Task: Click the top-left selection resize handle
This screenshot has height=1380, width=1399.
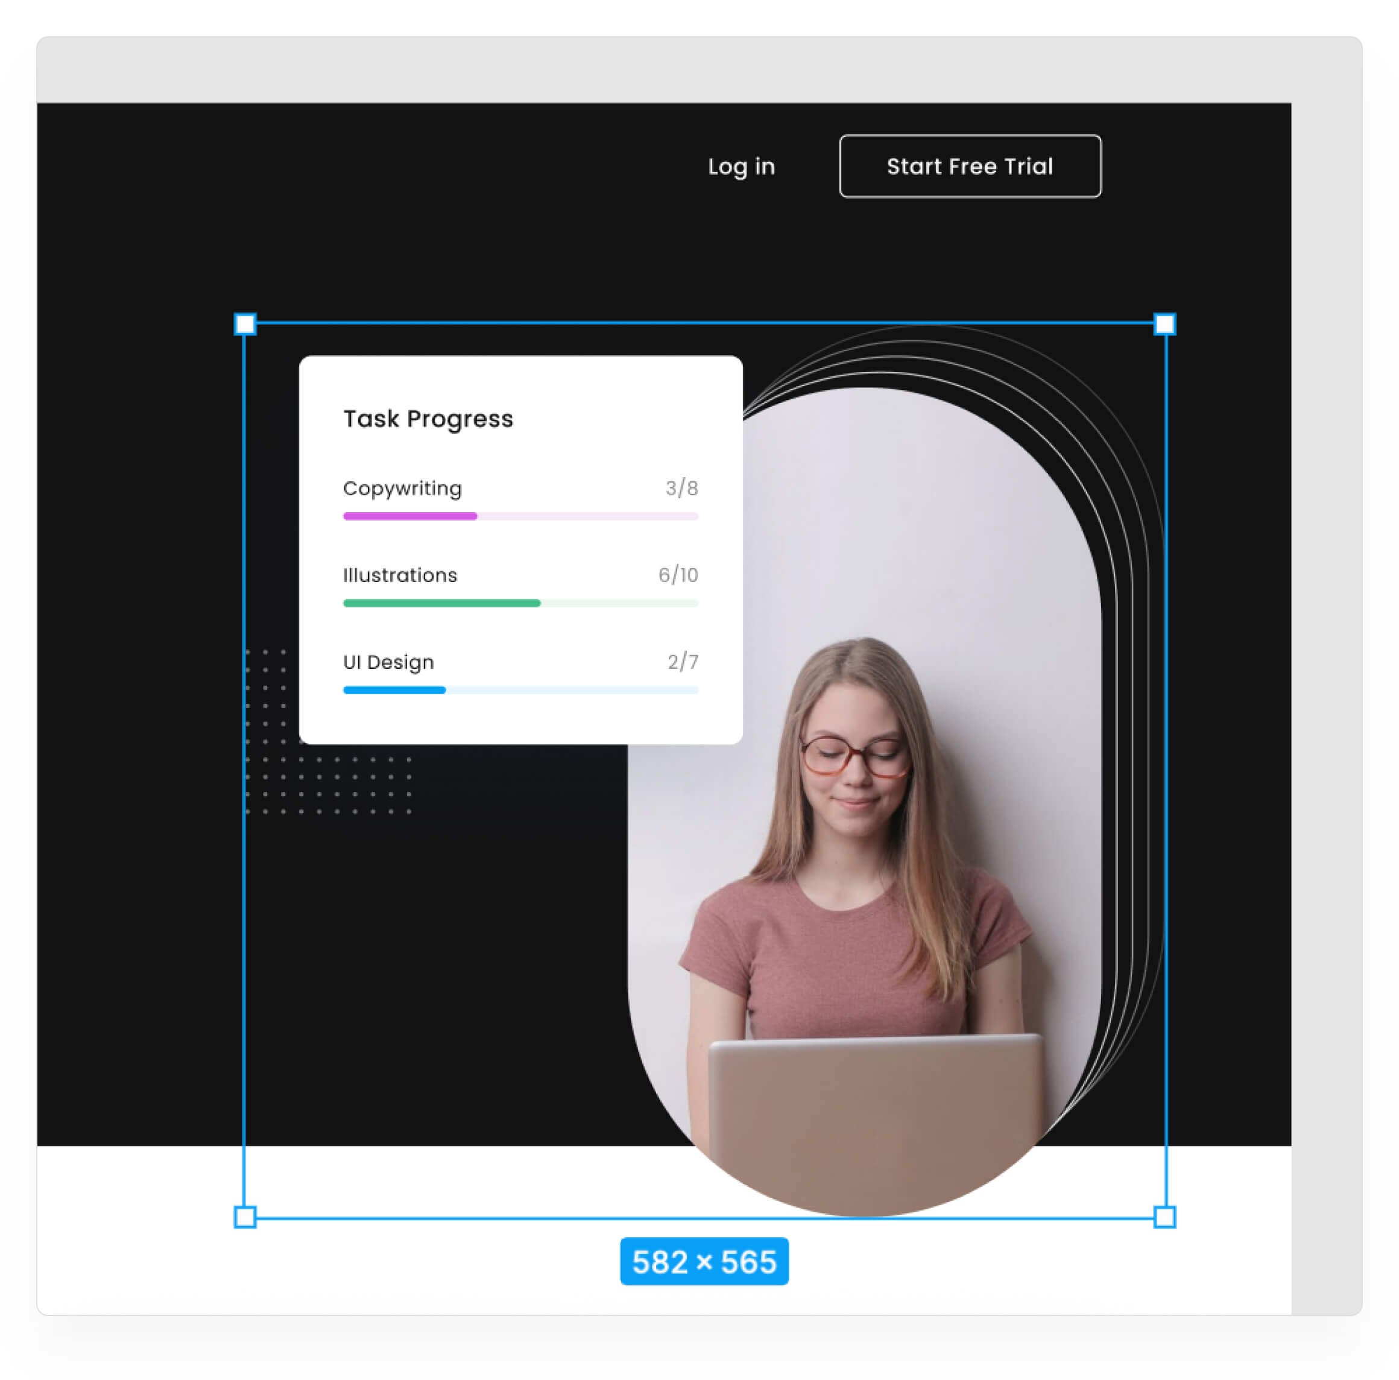Action: 245,324
